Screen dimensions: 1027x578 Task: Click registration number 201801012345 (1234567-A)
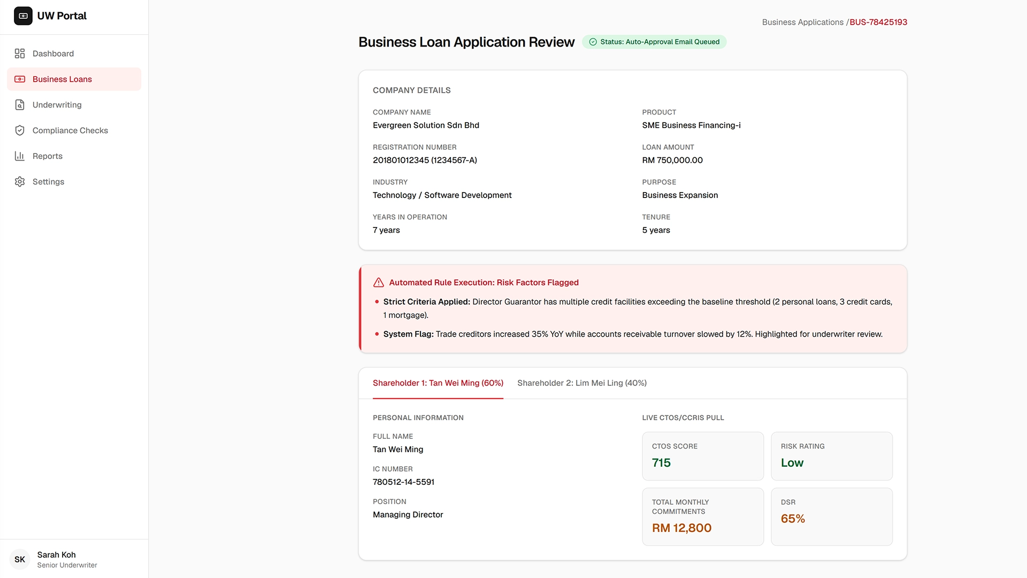[425, 161]
